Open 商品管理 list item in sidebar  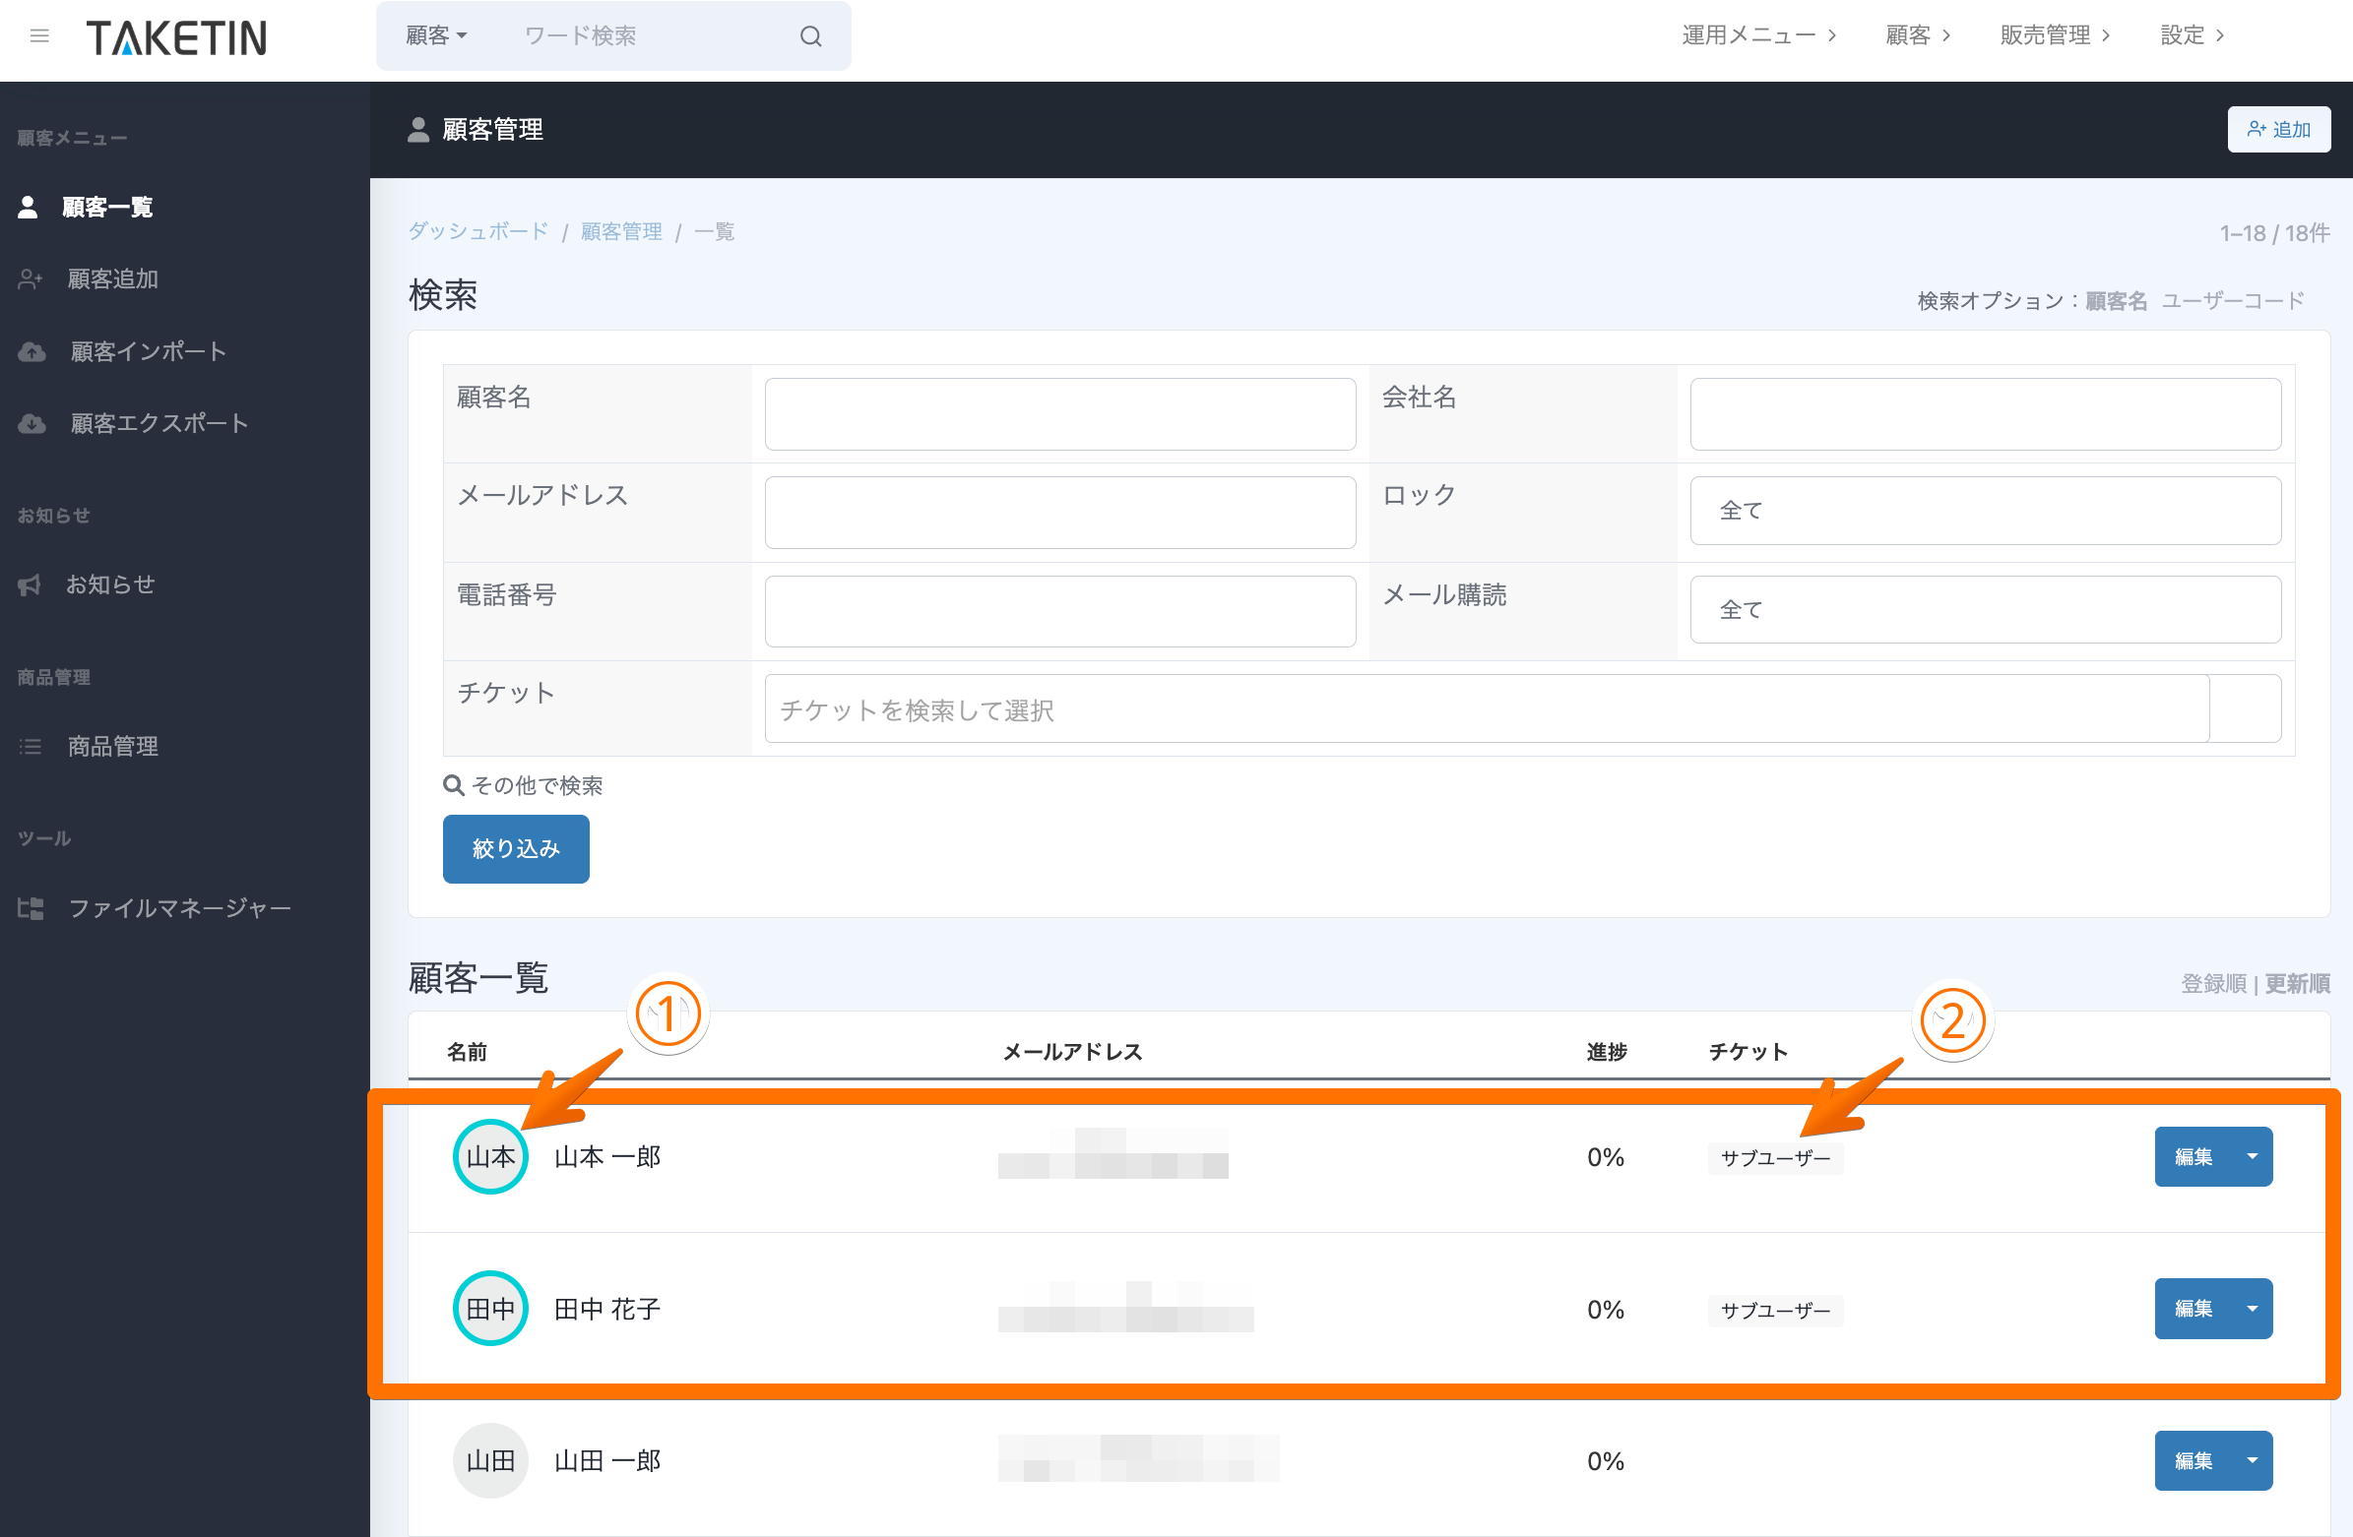[x=111, y=746]
